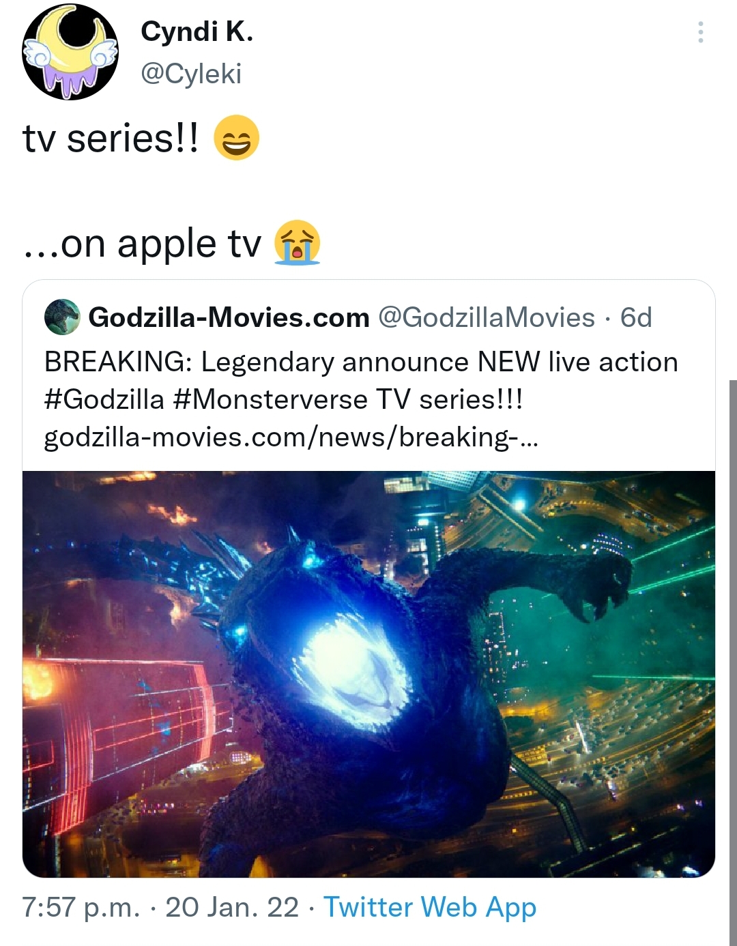Click the Cyndi K. display name
Image resolution: width=737 pixels, height=946 pixels.
197,31
